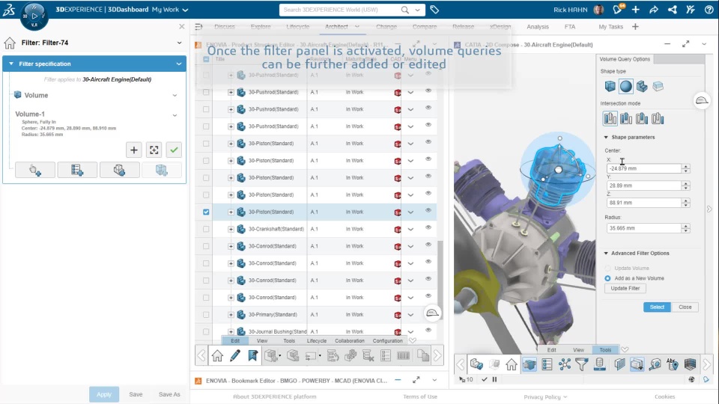Open the help question mark icon
This screenshot has height=404, width=719.
pyautogui.click(x=709, y=10)
